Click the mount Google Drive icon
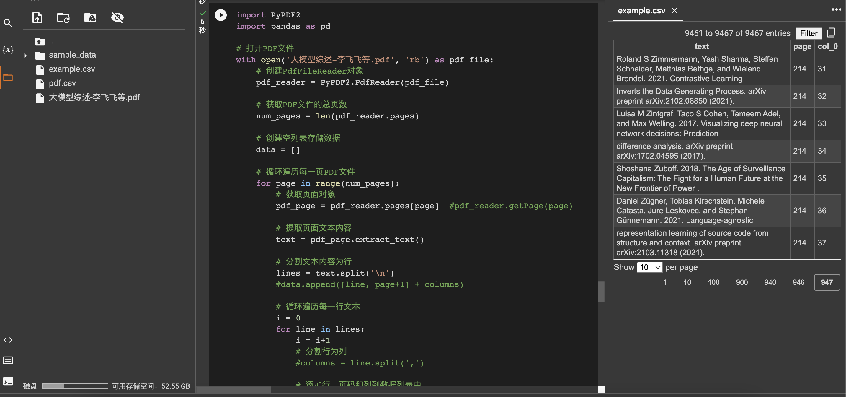This screenshot has height=397, width=846. [x=90, y=17]
